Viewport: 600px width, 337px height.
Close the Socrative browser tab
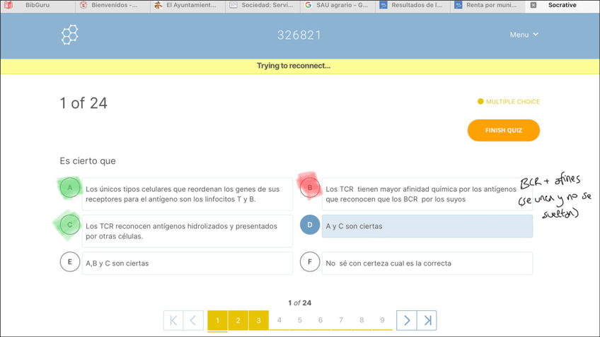tap(533, 5)
